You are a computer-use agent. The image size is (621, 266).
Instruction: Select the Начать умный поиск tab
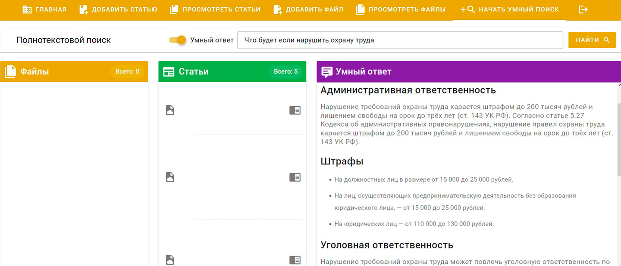point(509,9)
